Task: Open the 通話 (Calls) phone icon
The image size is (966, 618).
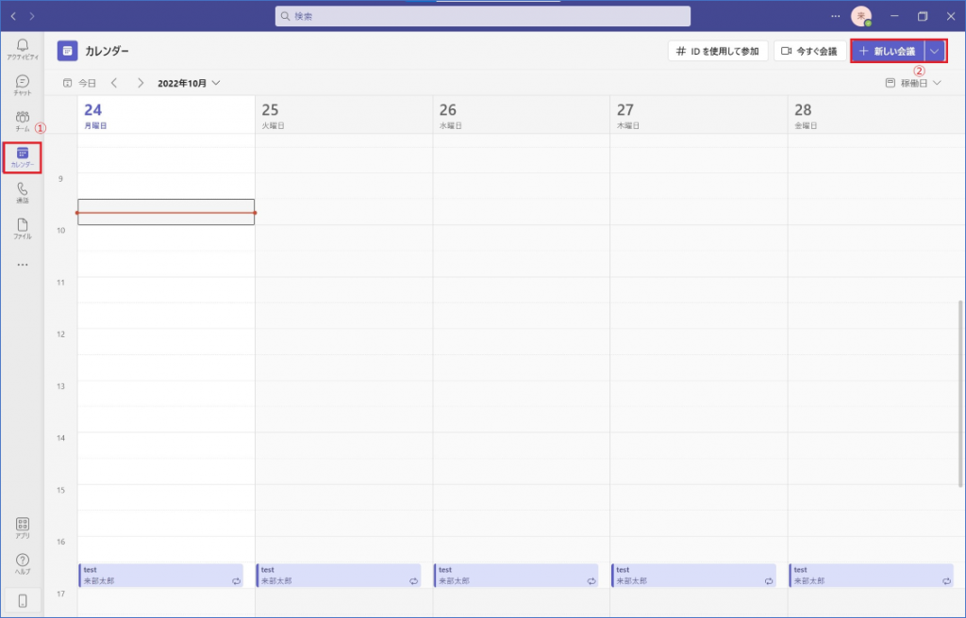Action: tap(23, 192)
